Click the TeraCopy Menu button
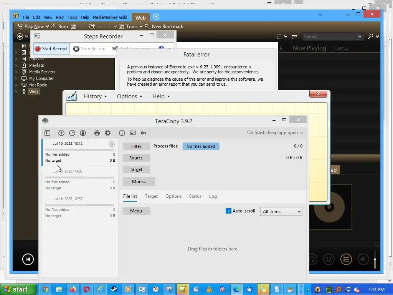The width and height of the screenshot is (393, 295). click(136, 211)
